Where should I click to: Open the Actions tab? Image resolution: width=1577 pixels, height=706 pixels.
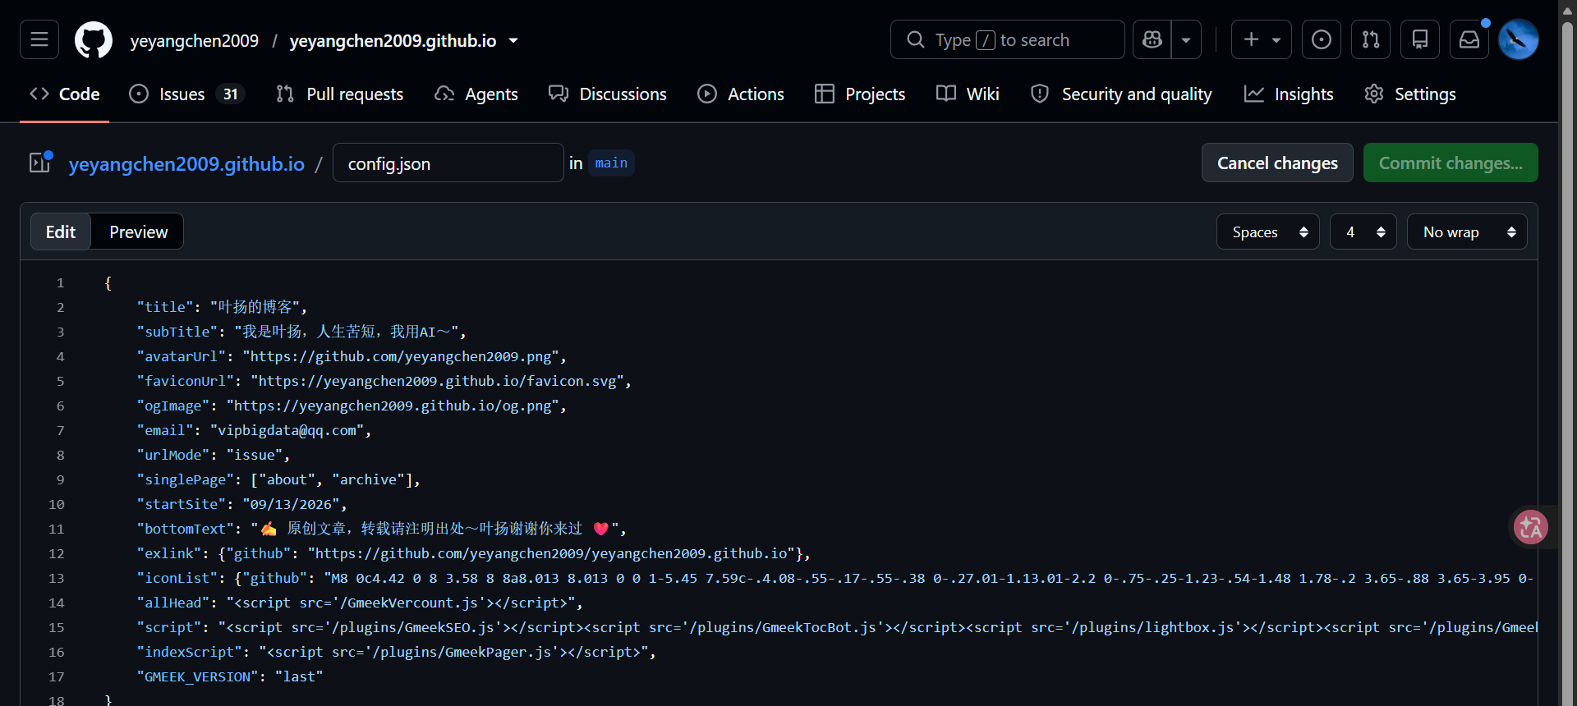(x=741, y=94)
